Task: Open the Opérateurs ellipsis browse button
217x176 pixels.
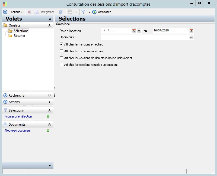Action: (191, 37)
